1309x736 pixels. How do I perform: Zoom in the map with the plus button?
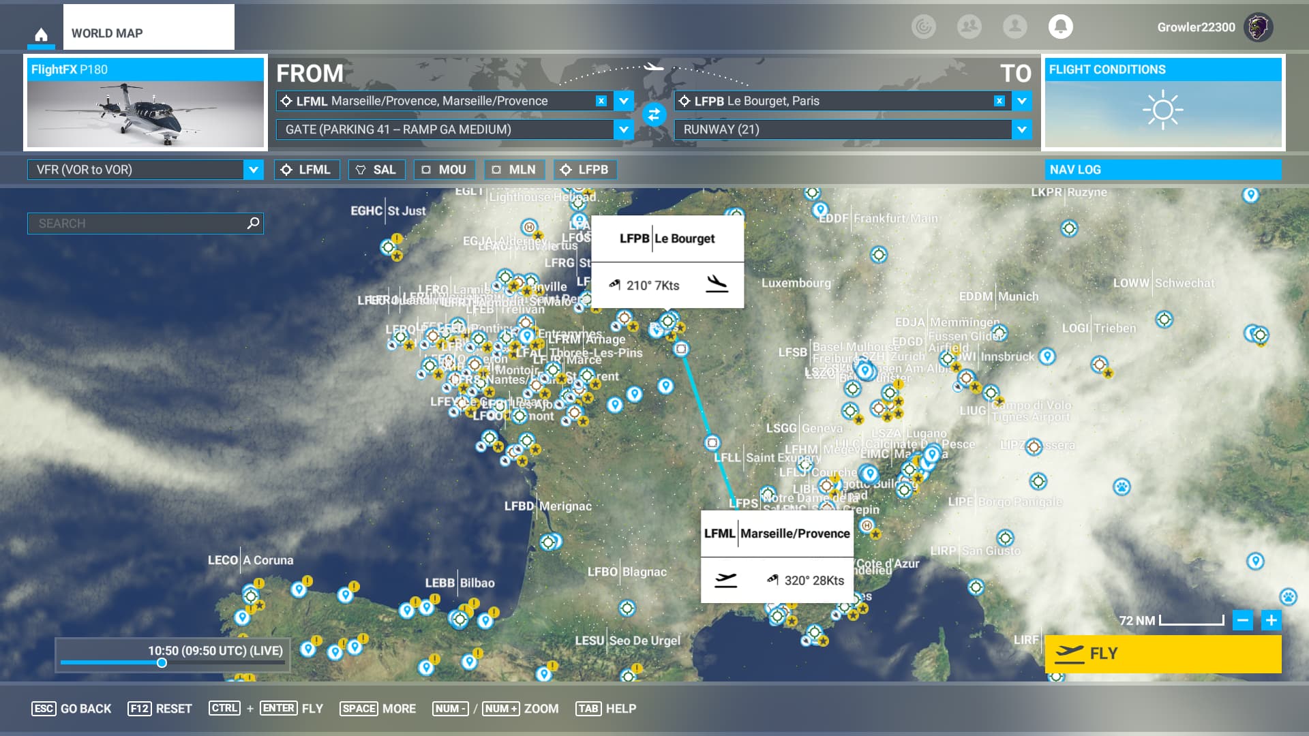coord(1271,621)
